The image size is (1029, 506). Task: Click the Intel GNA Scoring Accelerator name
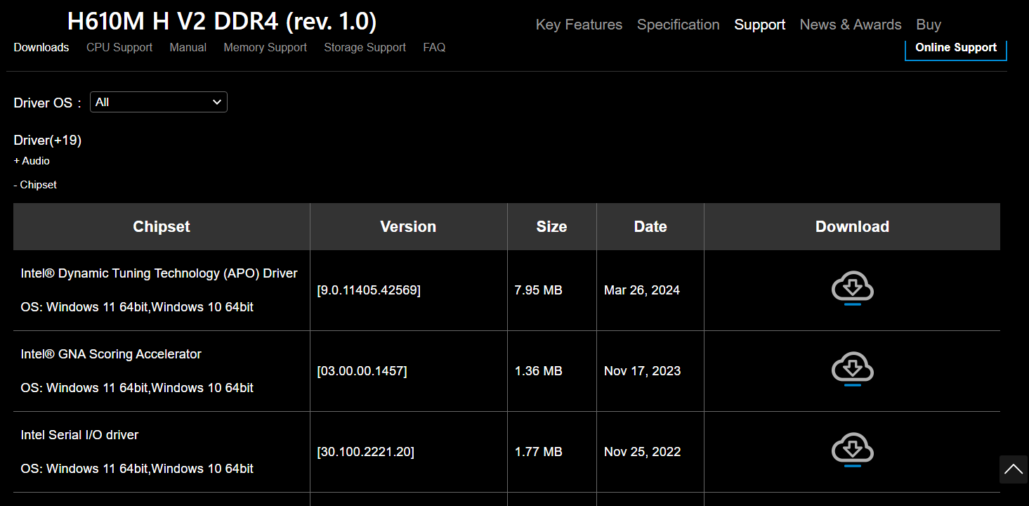(111, 354)
